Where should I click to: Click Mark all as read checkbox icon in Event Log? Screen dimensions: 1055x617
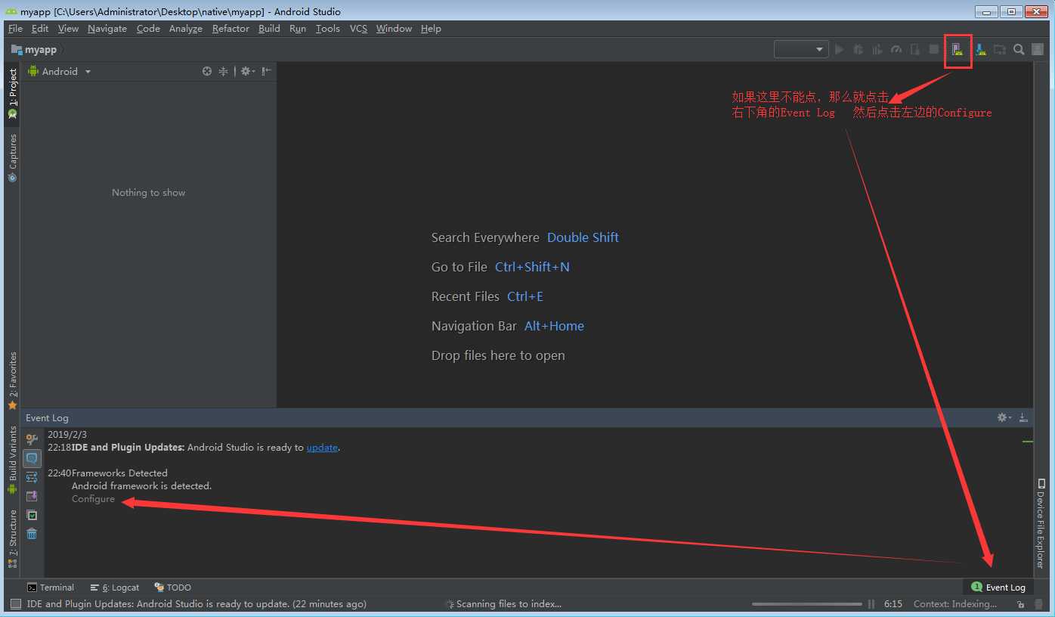(32, 515)
